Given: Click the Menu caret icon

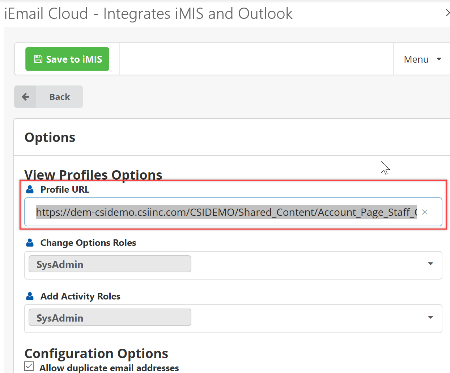Looking at the screenshot, I should pos(438,59).
